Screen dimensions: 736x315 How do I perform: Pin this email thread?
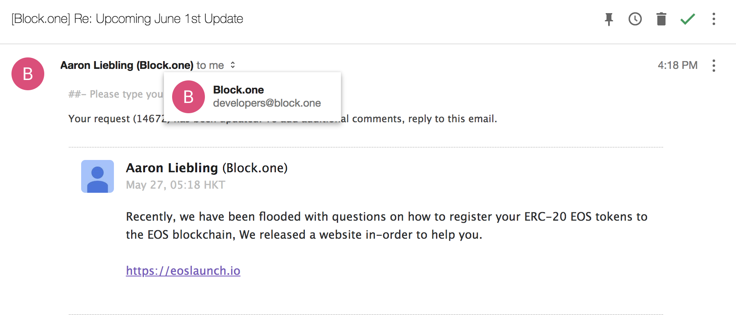tap(609, 19)
